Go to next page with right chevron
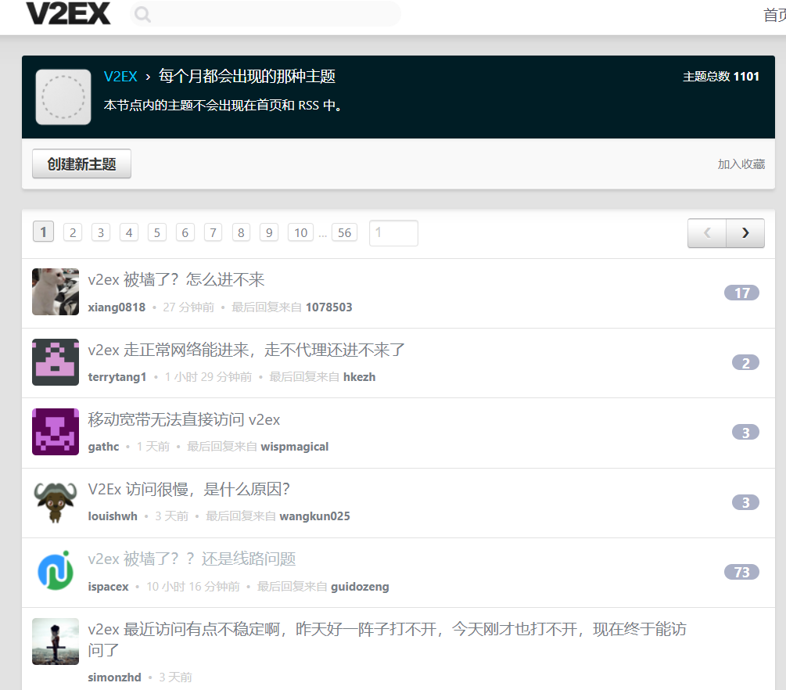786x690 pixels. click(745, 233)
